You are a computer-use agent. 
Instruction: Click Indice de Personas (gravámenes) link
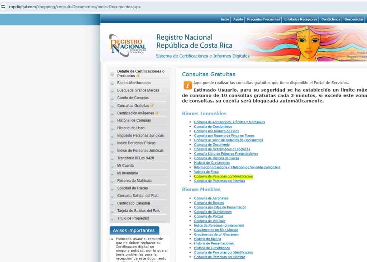point(219,225)
